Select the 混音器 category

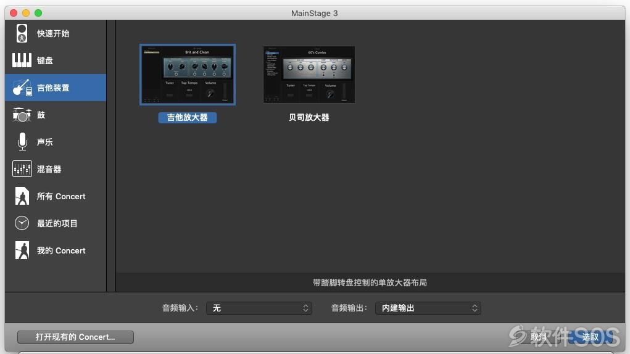56,169
